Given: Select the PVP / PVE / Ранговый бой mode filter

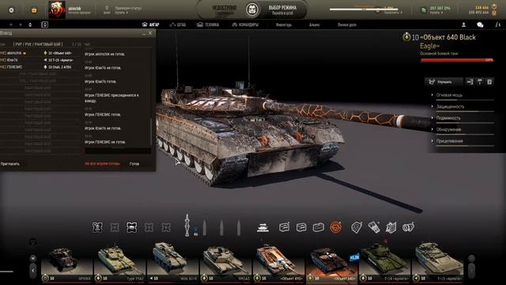Looking at the screenshot, I should (38, 44).
